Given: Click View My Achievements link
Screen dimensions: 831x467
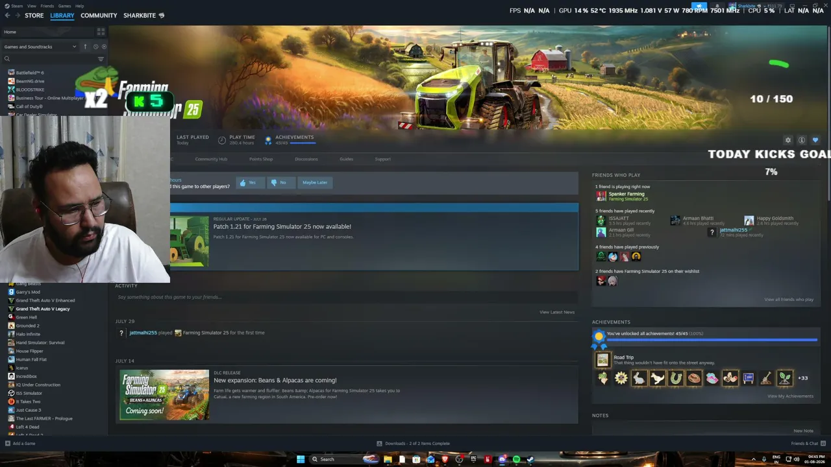Looking at the screenshot, I should click(x=790, y=396).
